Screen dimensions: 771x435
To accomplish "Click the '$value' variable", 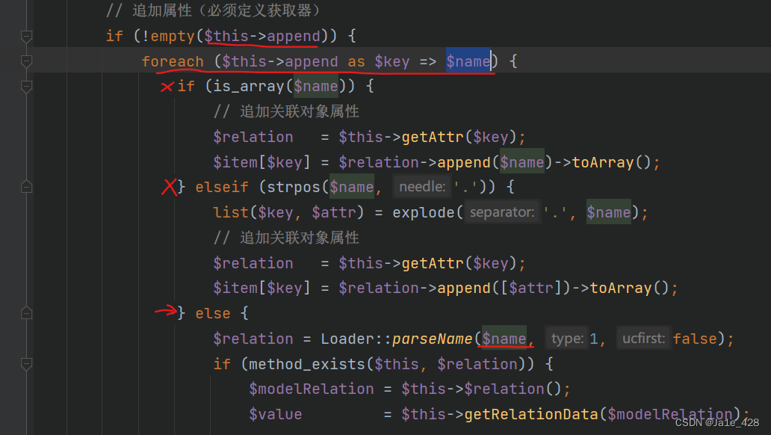I will click(276, 414).
